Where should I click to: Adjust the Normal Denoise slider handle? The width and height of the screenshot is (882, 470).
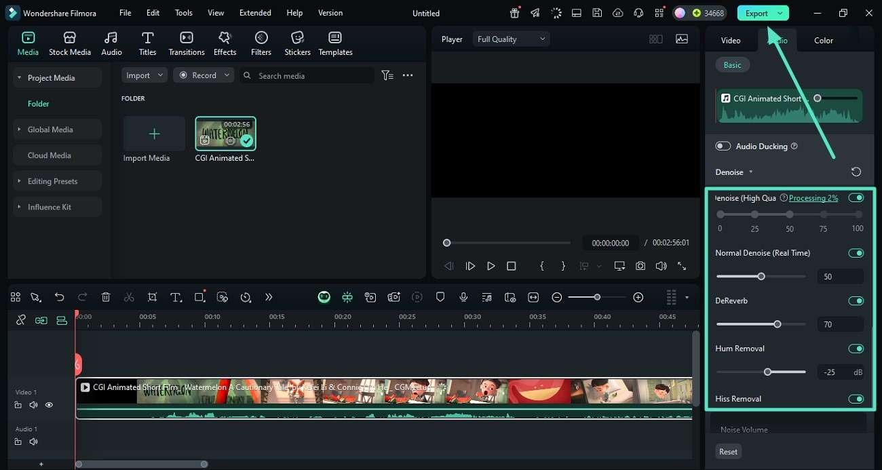click(761, 276)
